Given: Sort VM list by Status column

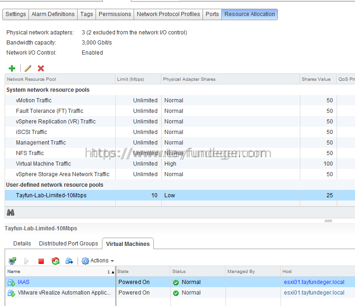Looking at the screenshot, I should coord(197,272).
